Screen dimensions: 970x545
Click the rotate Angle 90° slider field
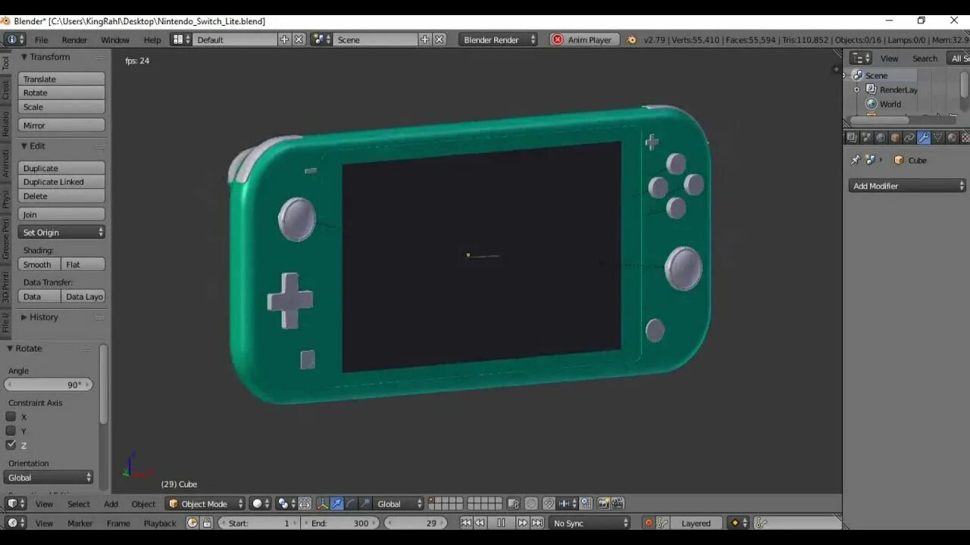tap(49, 385)
